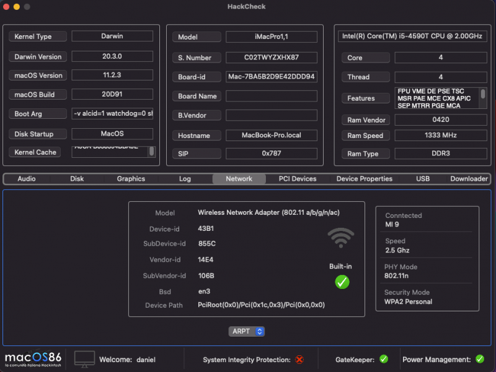Click the Model value iMacPro1,1
The image size is (496, 372).
tap(272, 37)
